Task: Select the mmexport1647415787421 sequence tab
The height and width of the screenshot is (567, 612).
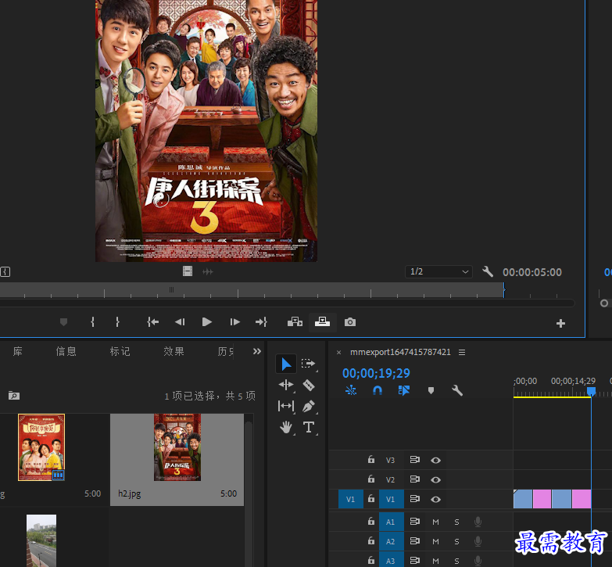Action: point(400,352)
